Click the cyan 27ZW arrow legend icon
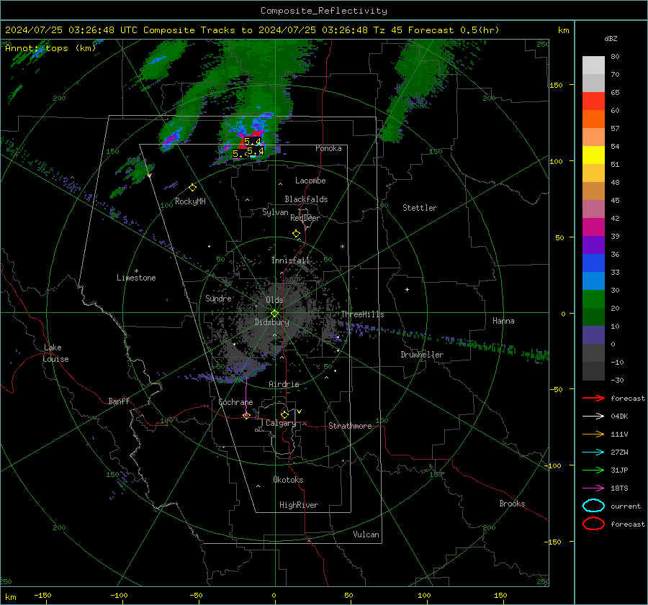Screen dimensions: 648x605 click(x=593, y=452)
